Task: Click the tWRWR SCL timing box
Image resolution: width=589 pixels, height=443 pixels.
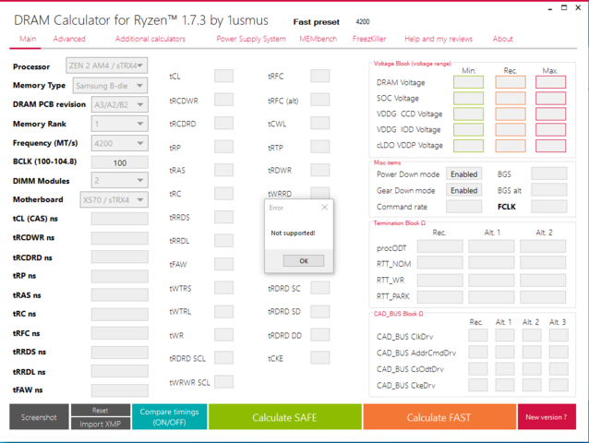Action: coord(224,381)
